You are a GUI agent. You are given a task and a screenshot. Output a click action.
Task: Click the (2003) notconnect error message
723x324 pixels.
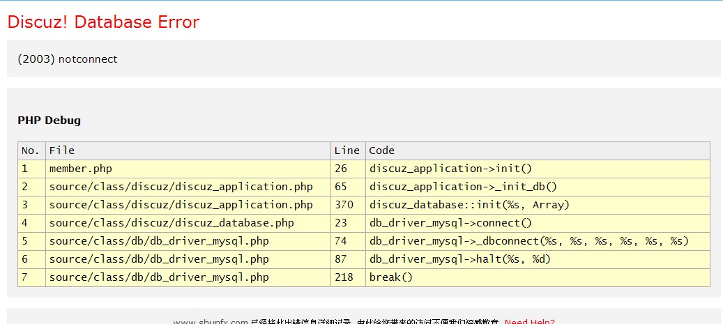(x=68, y=59)
